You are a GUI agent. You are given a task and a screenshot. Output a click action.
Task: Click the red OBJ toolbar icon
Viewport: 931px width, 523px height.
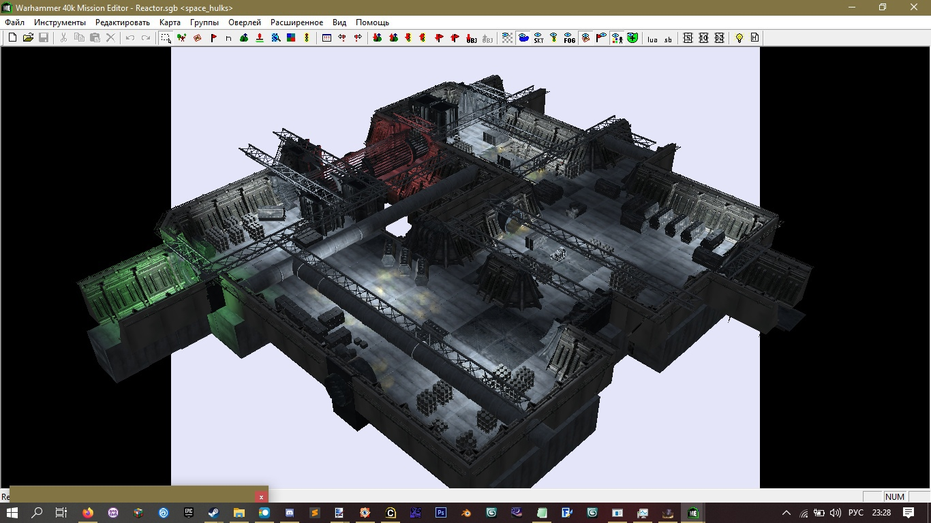pyautogui.click(x=472, y=38)
